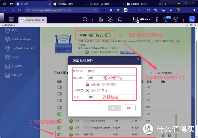
Task: Toggle the enable switch just above the QBelt Server row
Action: [60, 114]
